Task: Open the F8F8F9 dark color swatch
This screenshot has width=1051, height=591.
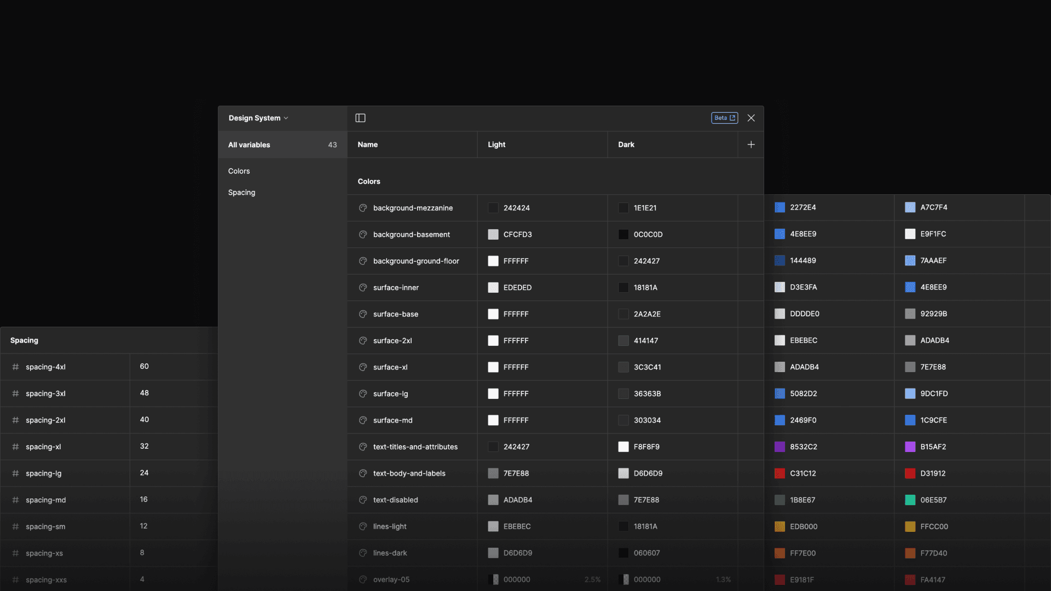Action: tap(623, 447)
